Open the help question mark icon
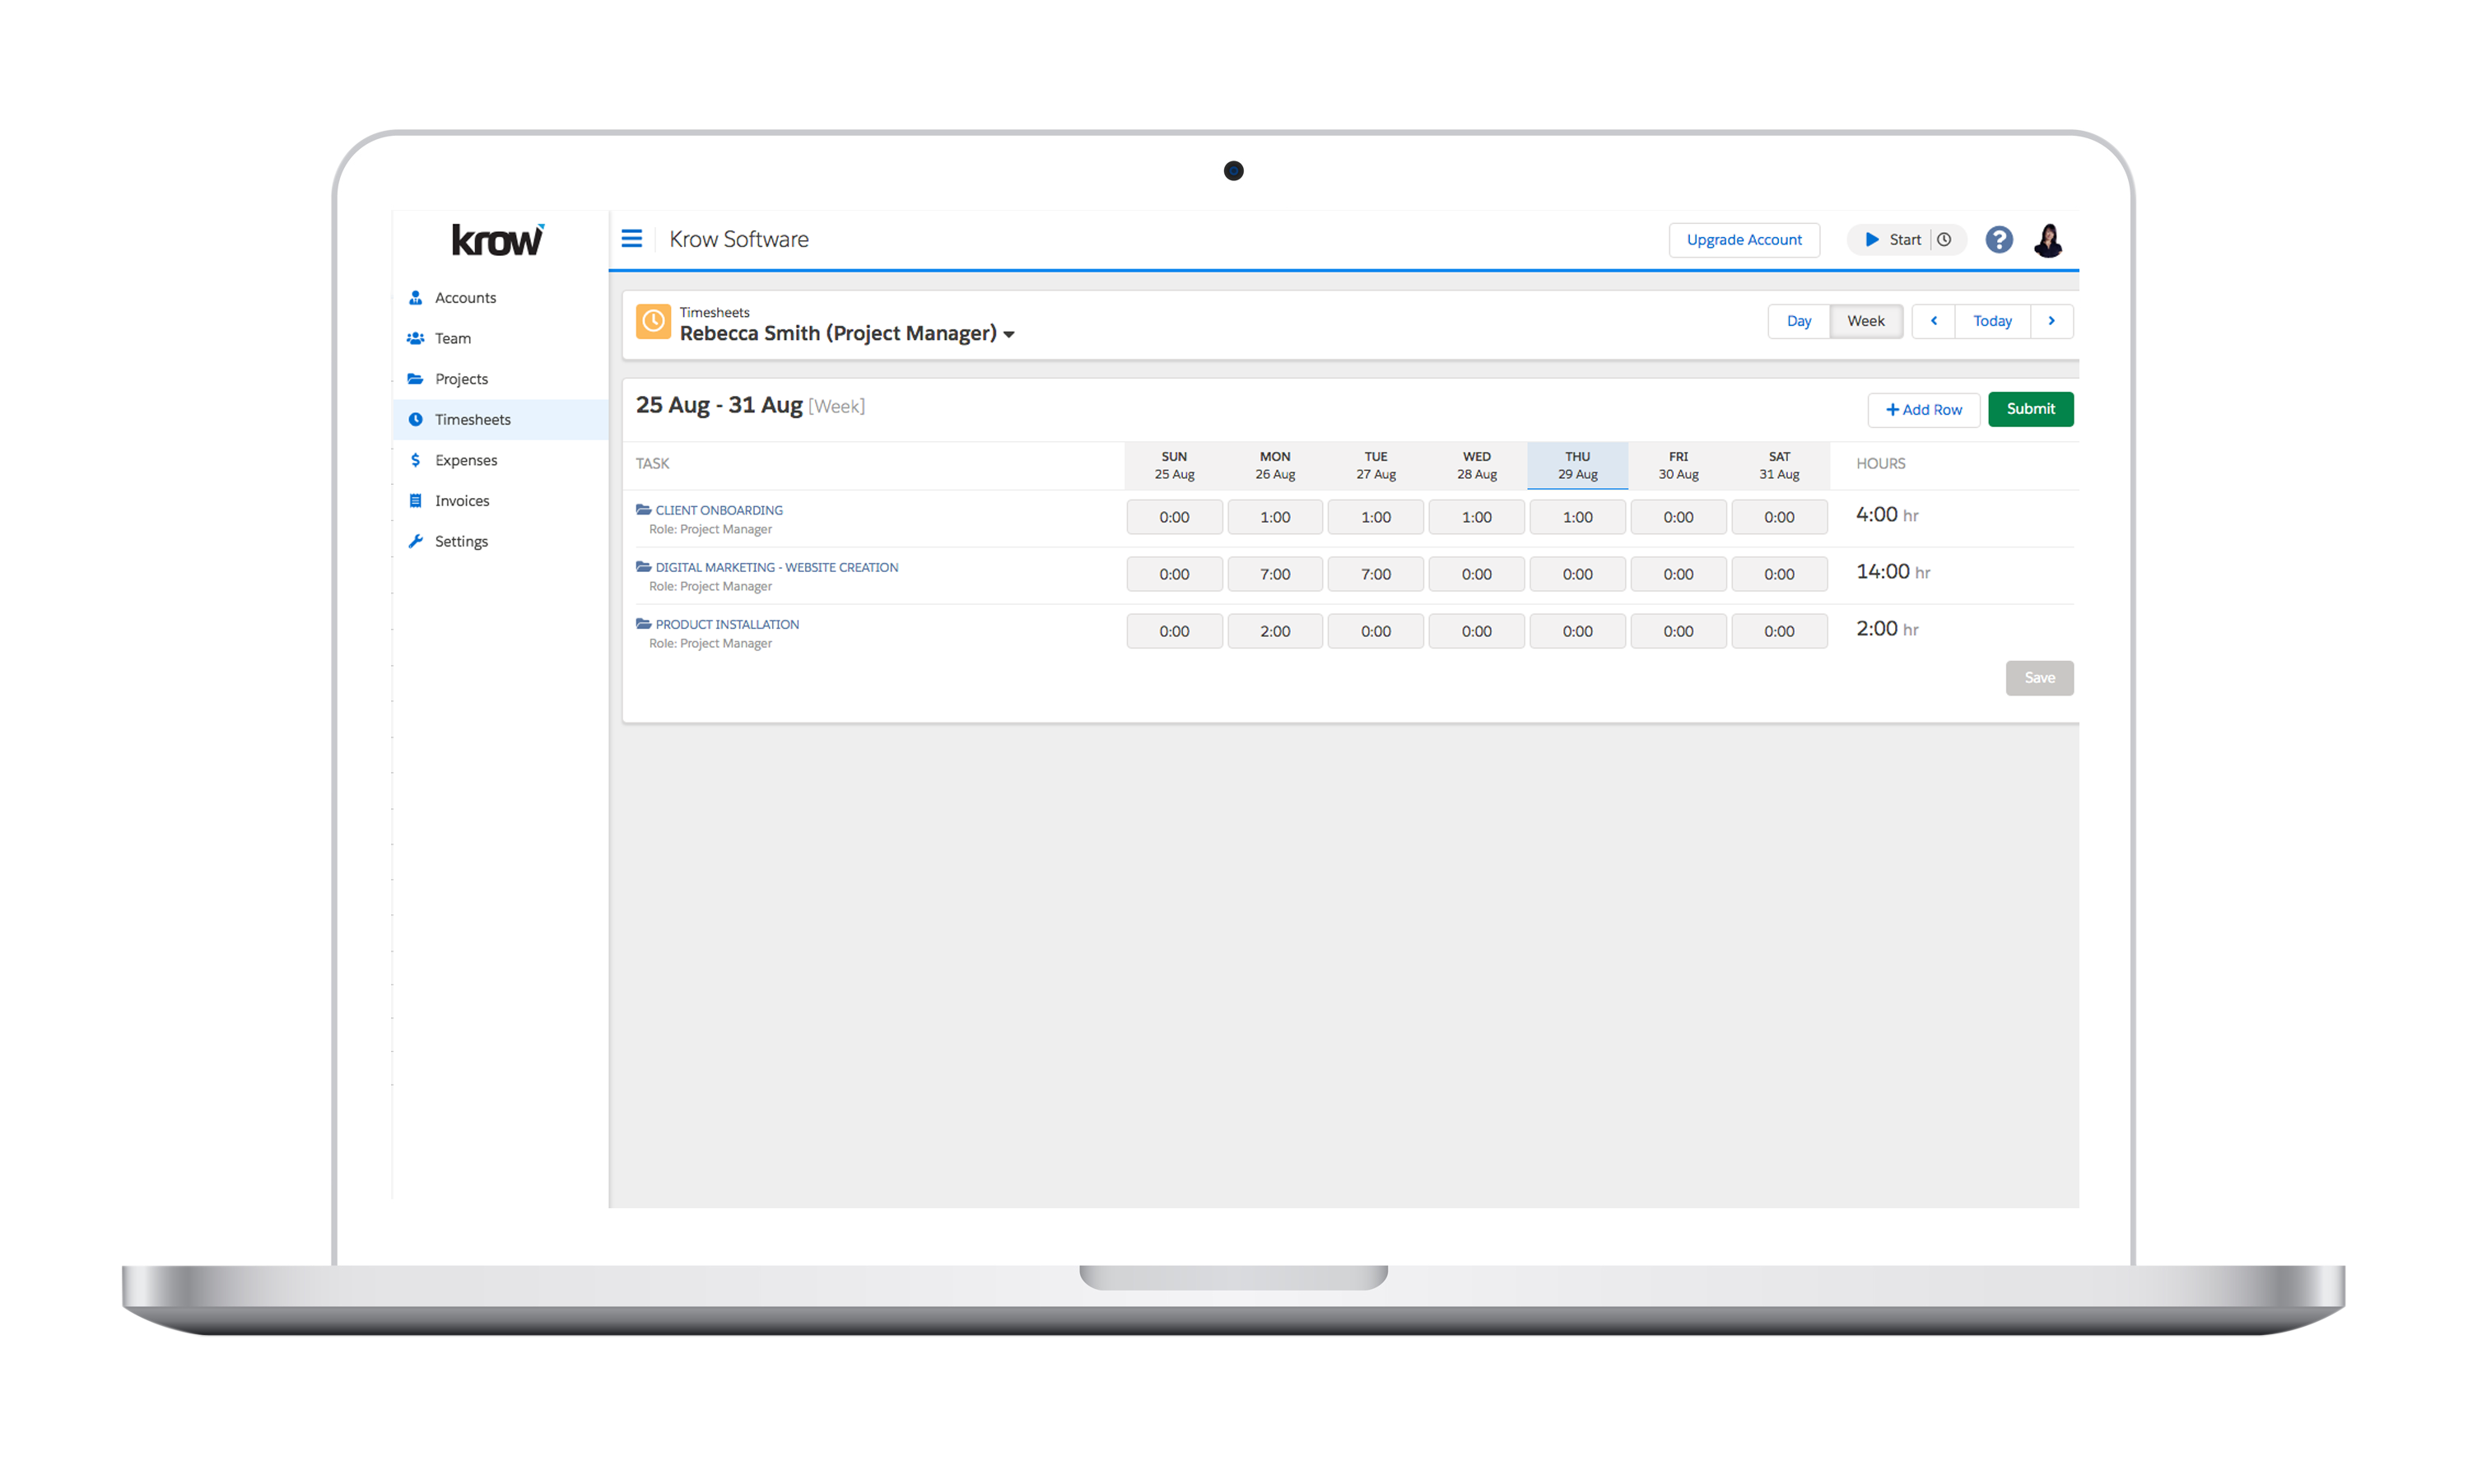Image resolution: width=2468 pixels, height=1484 pixels. (1998, 240)
